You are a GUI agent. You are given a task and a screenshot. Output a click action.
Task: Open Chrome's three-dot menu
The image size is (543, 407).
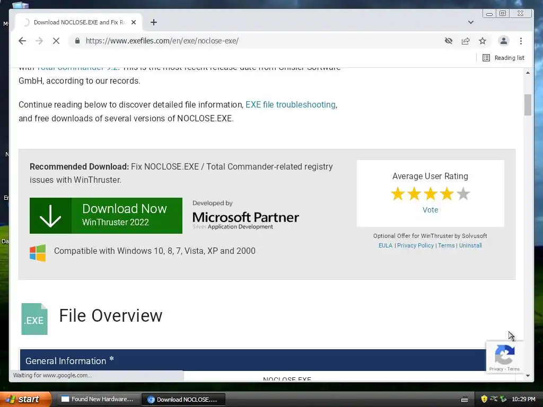(521, 41)
